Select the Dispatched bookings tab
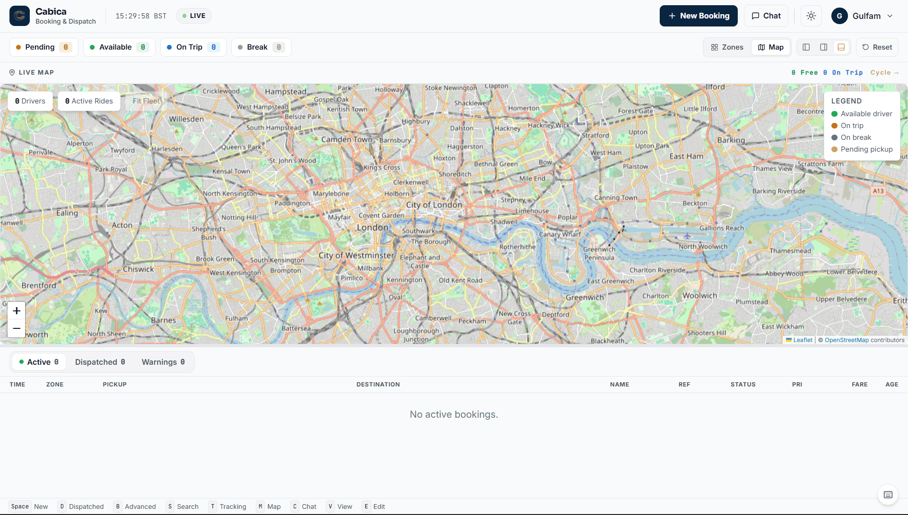 tap(100, 362)
